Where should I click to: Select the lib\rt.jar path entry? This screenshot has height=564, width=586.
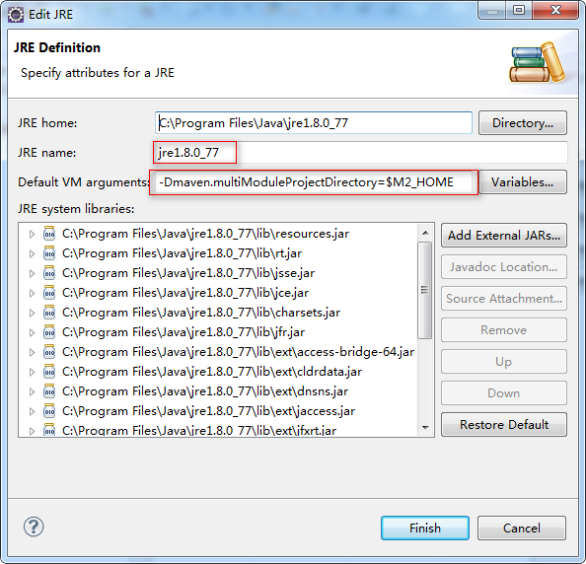pyautogui.click(x=182, y=253)
